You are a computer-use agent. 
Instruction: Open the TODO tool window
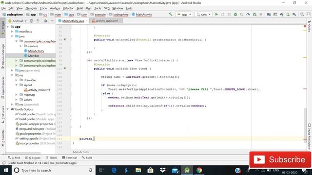(x=51, y=157)
